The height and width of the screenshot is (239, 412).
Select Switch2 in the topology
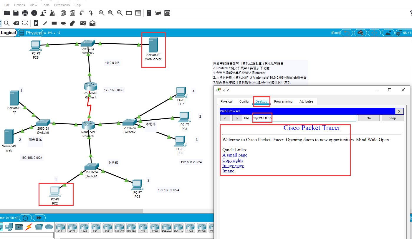(129, 122)
